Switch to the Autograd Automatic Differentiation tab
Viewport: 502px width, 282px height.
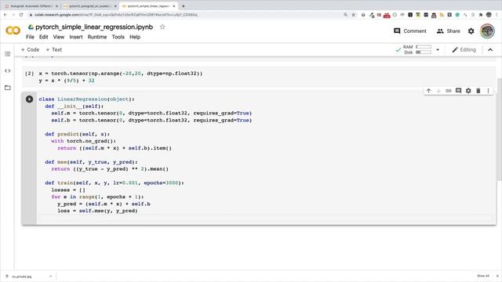pos(31,6)
